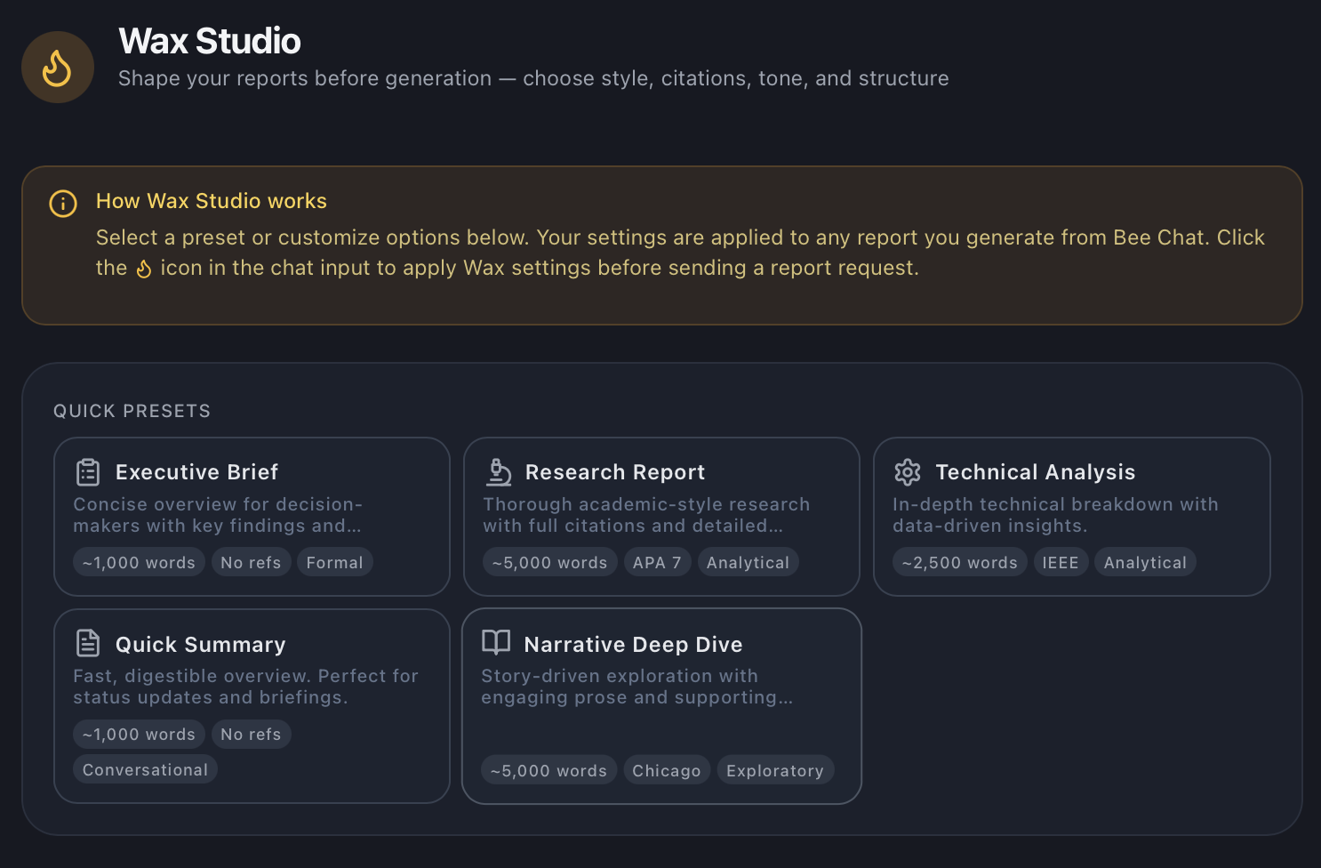Click the ~5,000 words count chip

(x=549, y=561)
